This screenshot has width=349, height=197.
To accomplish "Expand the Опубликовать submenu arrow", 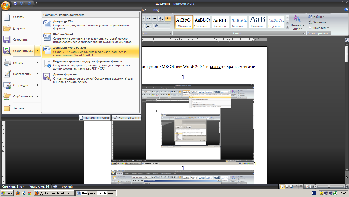I will pos(38,96).
